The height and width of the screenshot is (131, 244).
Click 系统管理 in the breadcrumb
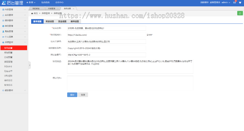pyautogui.click(x=46, y=13)
